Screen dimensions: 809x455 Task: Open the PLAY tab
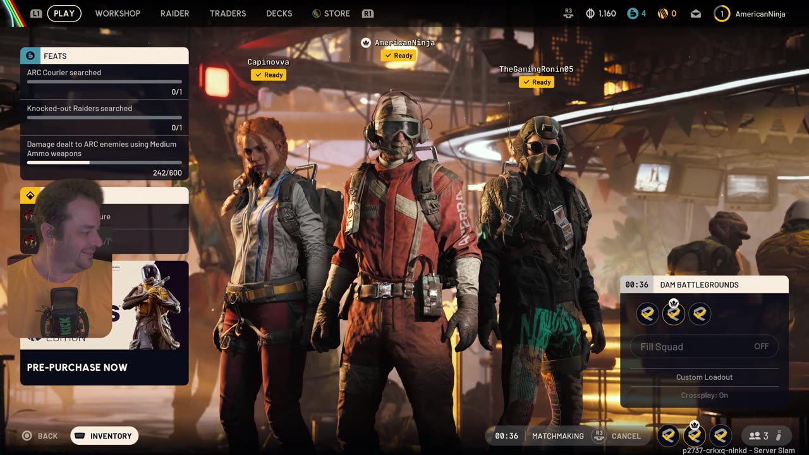click(64, 13)
